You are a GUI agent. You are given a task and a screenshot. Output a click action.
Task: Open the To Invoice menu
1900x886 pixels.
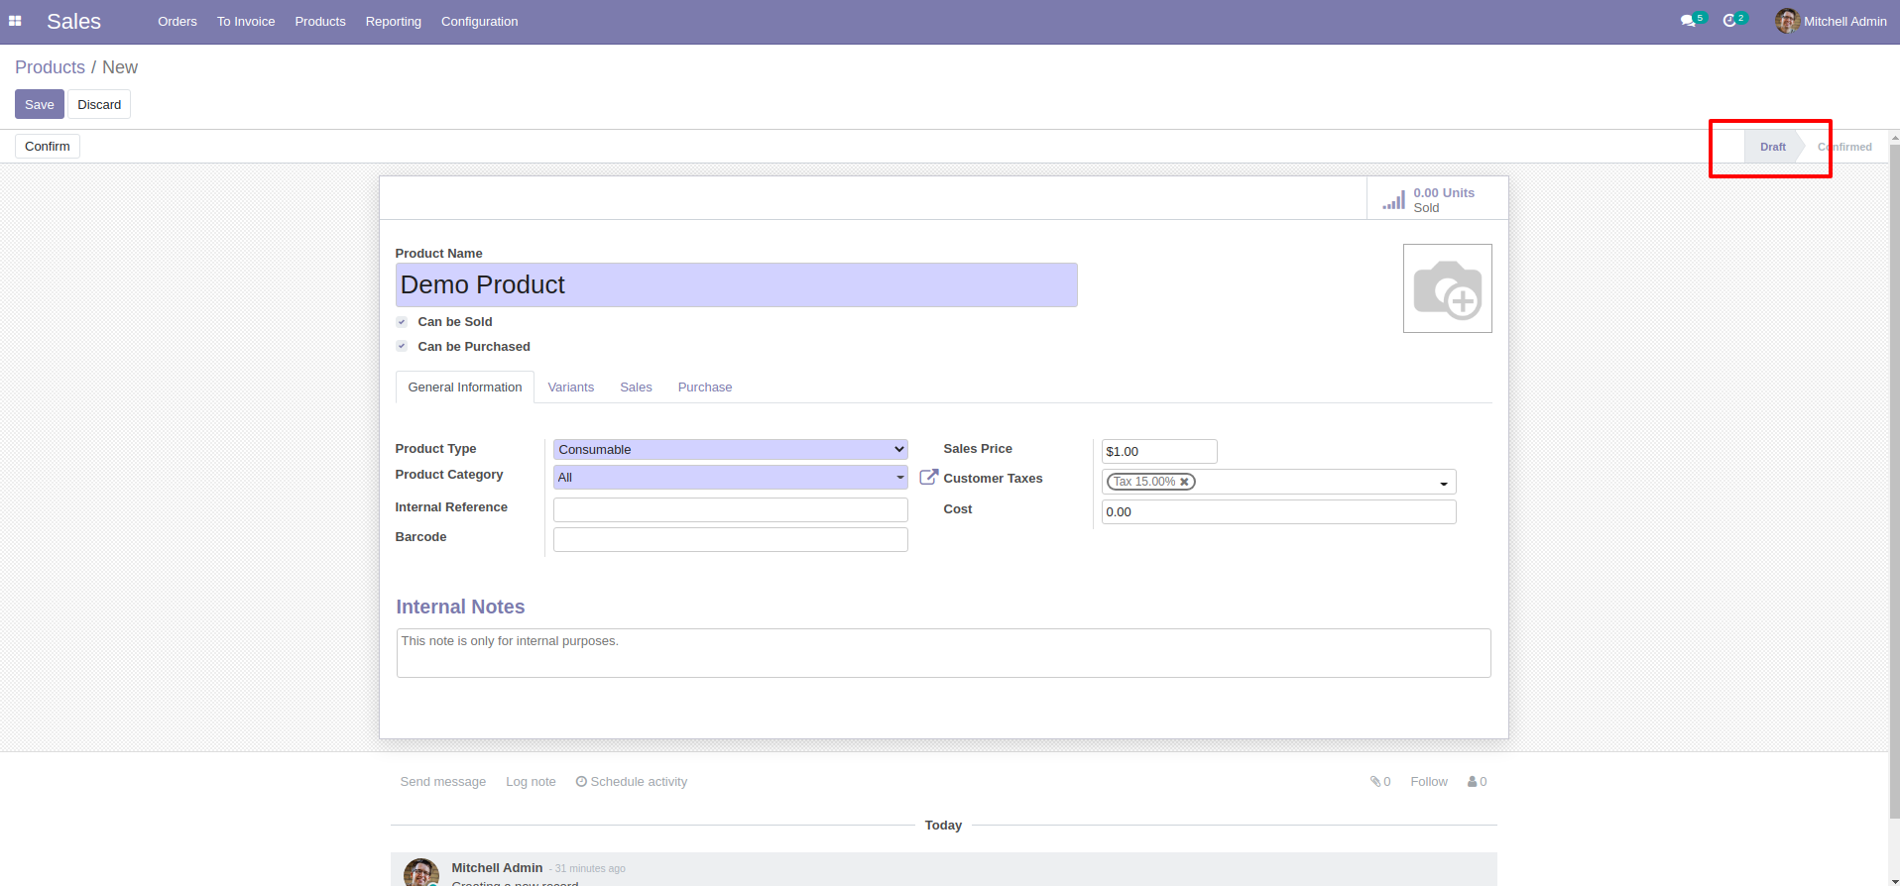click(x=246, y=21)
